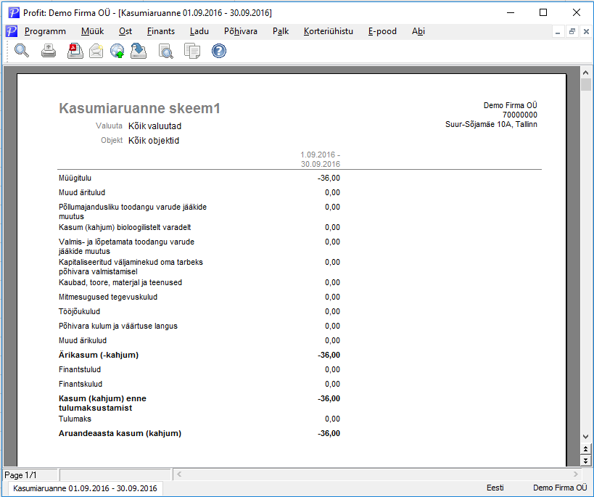Click the vertical scrollbar thumb
The width and height of the screenshot is (594, 497).
coord(586,85)
